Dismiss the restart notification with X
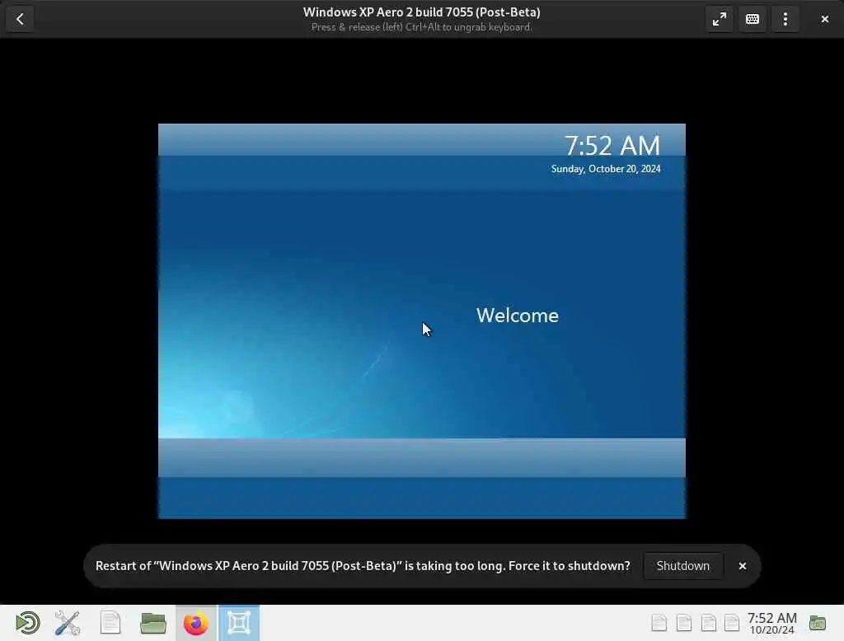The height and width of the screenshot is (641, 844). [x=743, y=566]
